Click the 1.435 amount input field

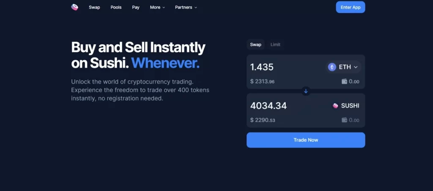(x=285, y=67)
